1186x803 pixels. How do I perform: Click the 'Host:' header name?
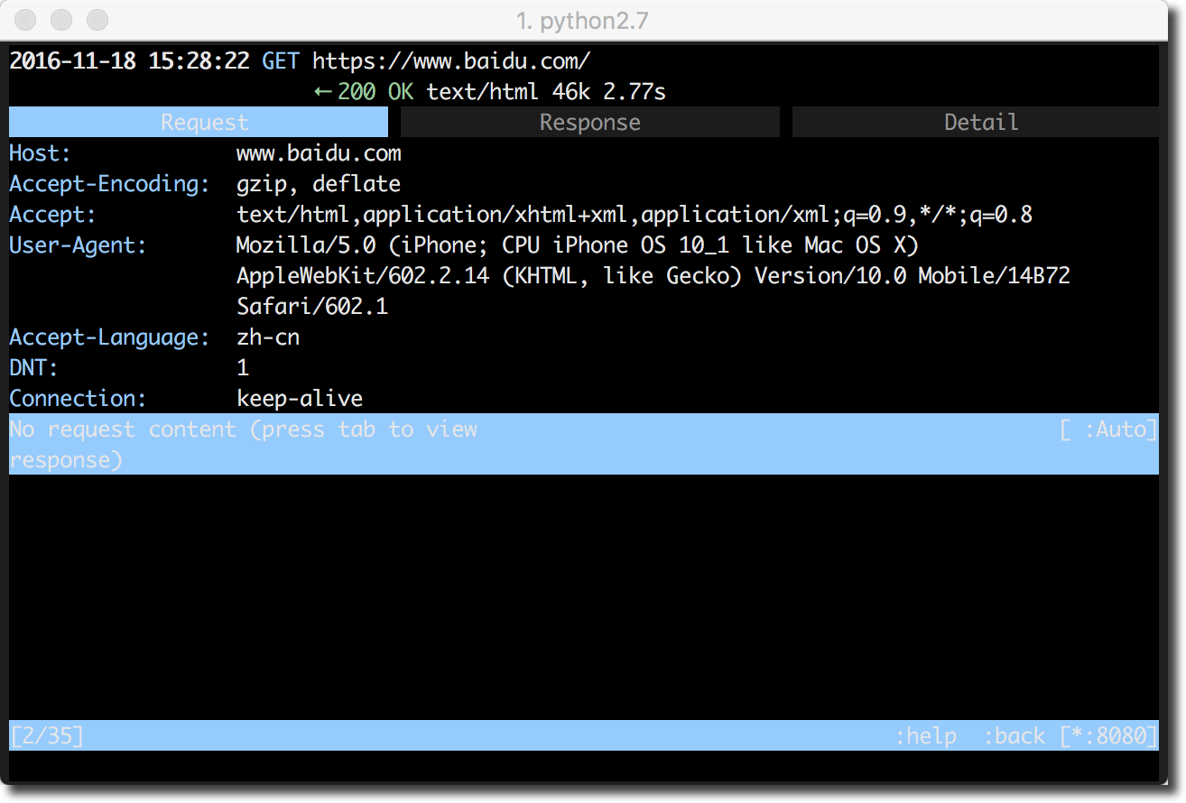[x=40, y=153]
